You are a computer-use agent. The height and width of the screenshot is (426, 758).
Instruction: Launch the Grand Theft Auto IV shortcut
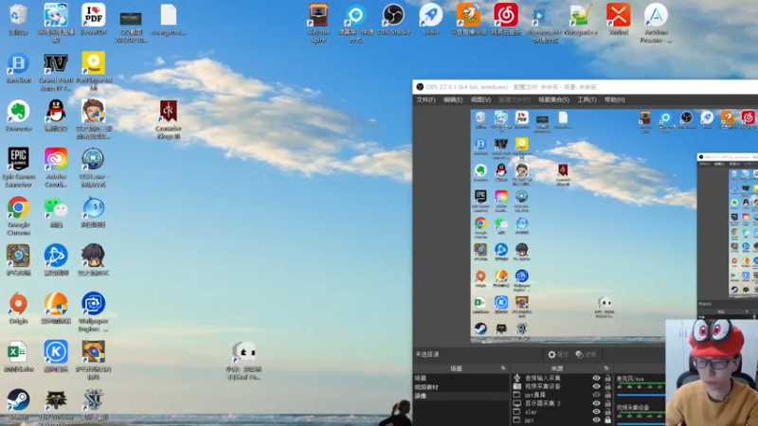[x=56, y=72]
